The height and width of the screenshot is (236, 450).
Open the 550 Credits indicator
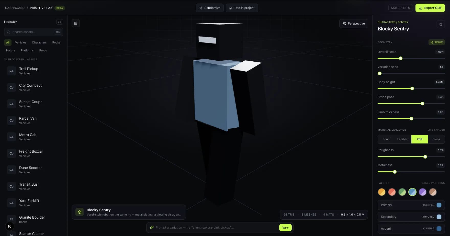(x=400, y=8)
